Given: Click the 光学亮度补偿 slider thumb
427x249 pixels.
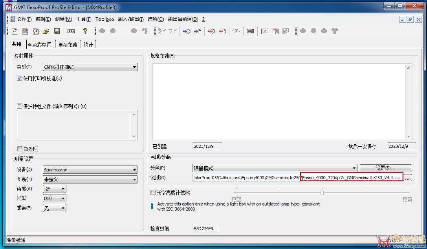Looking at the screenshot, I should click(x=322, y=193).
